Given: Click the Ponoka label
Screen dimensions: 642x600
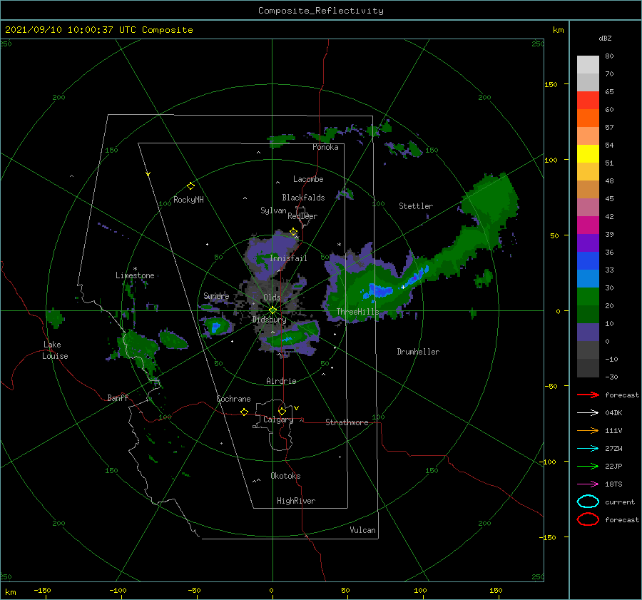Looking at the screenshot, I should [x=325, y=147].
